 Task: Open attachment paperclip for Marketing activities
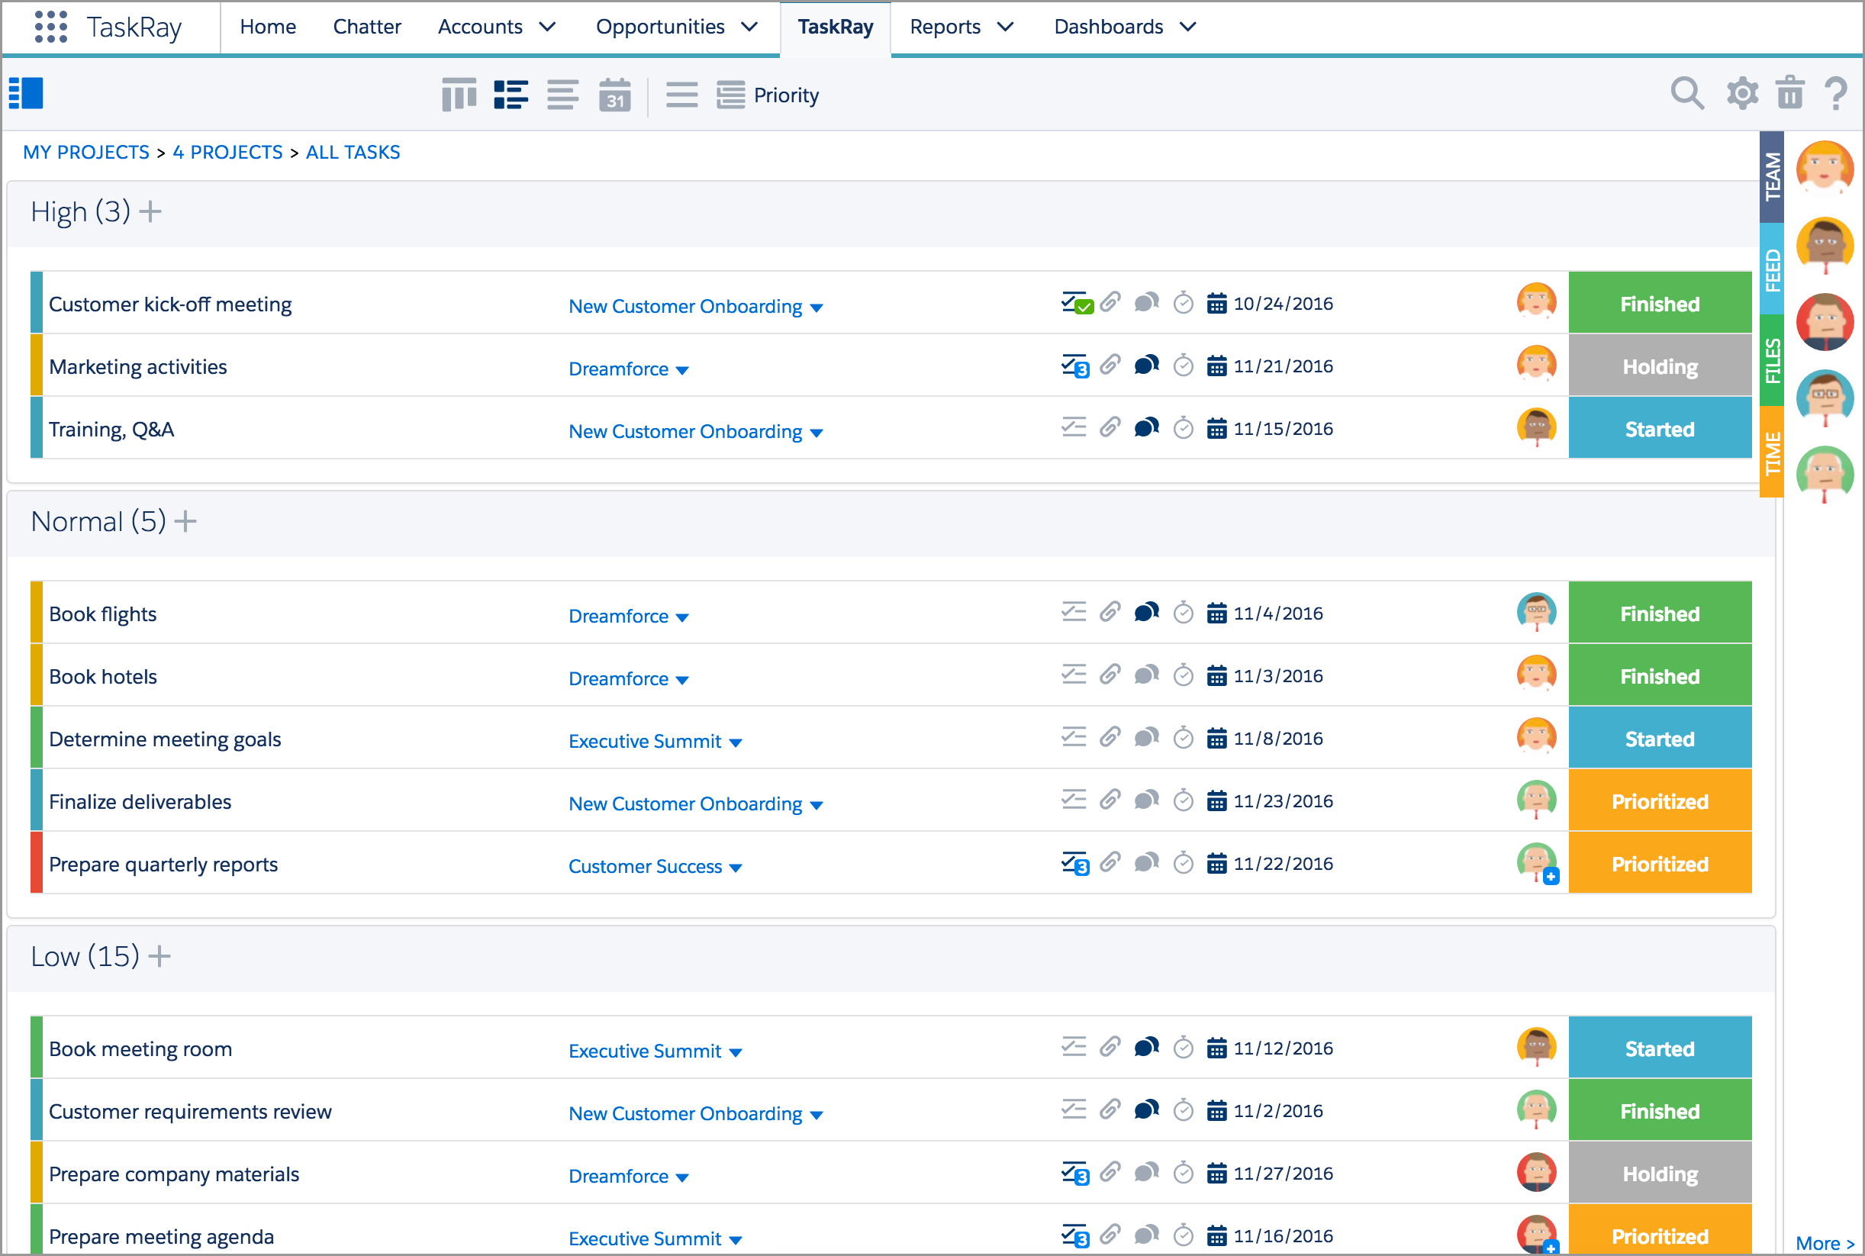click(x=1110, y=366)
